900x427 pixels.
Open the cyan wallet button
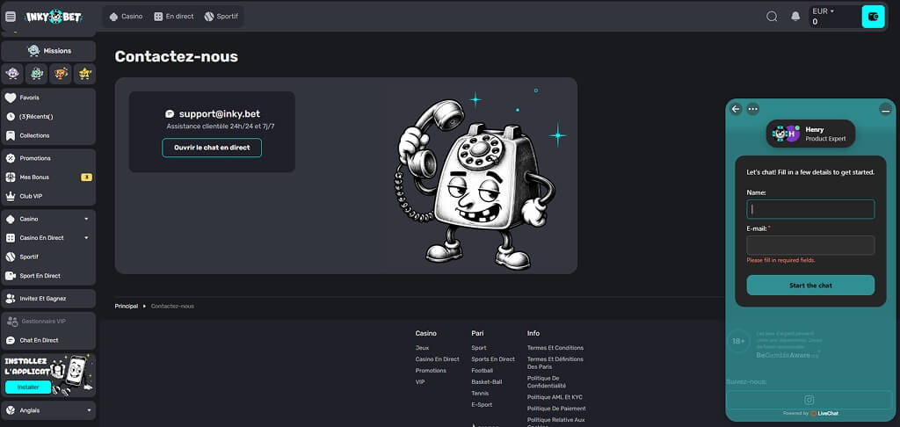(873, 17)
